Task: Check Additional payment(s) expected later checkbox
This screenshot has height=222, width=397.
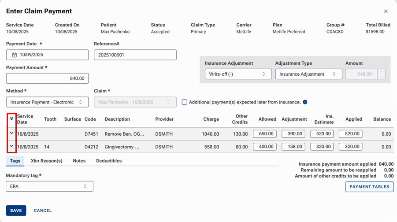Action: coord(185,102)
